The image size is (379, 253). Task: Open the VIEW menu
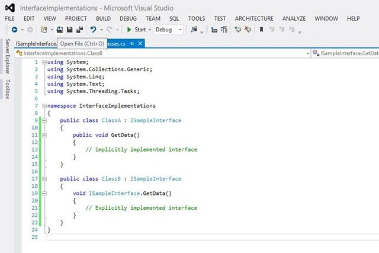(x=50, y=18)
